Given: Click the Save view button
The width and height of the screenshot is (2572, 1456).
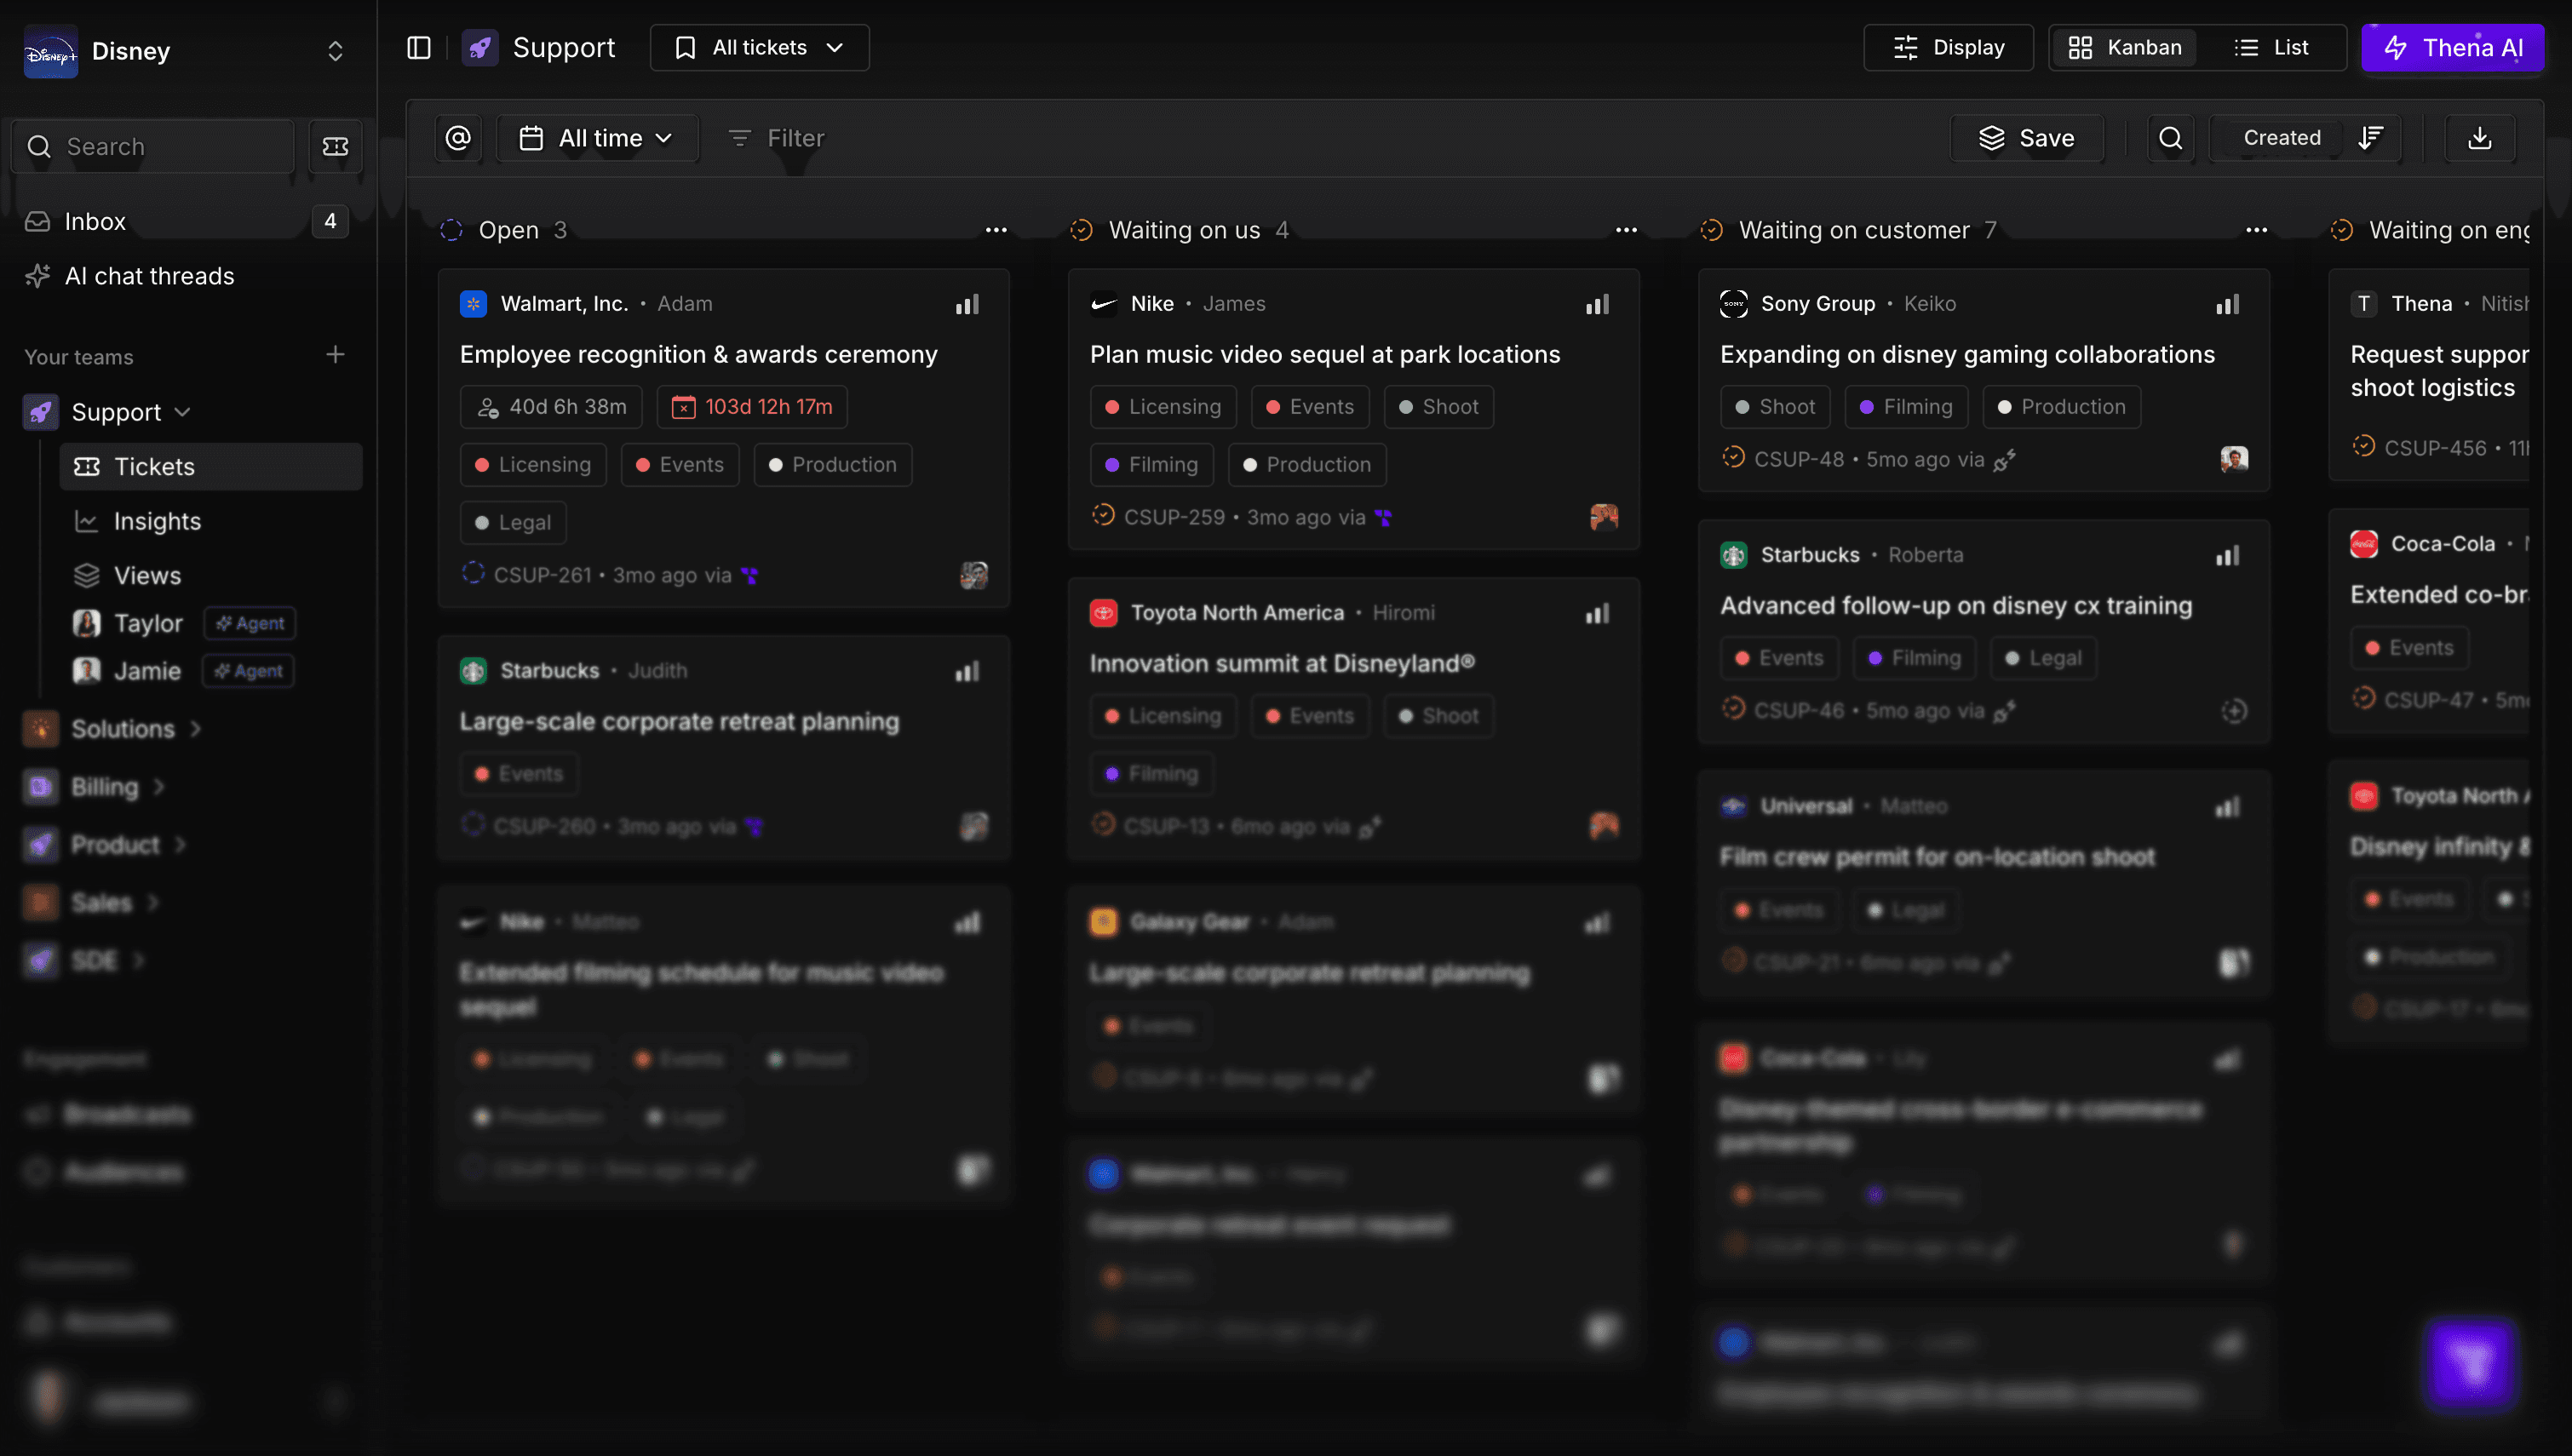Looking at the screenshot, I should pos(2027,138).
